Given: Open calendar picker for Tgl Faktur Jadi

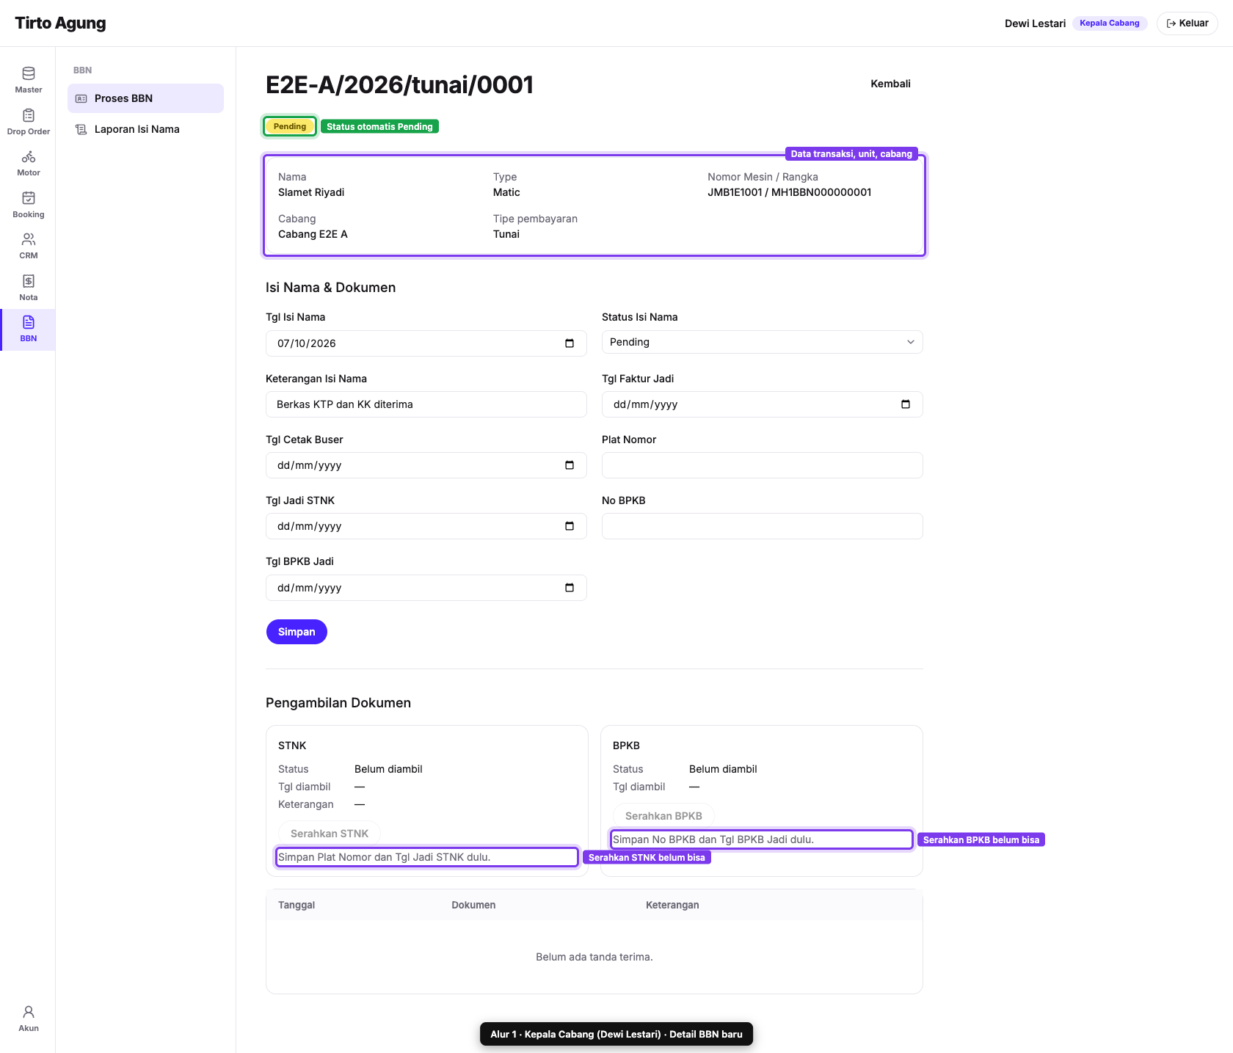Looking at the screenshot, I should [x=906, y=404].
